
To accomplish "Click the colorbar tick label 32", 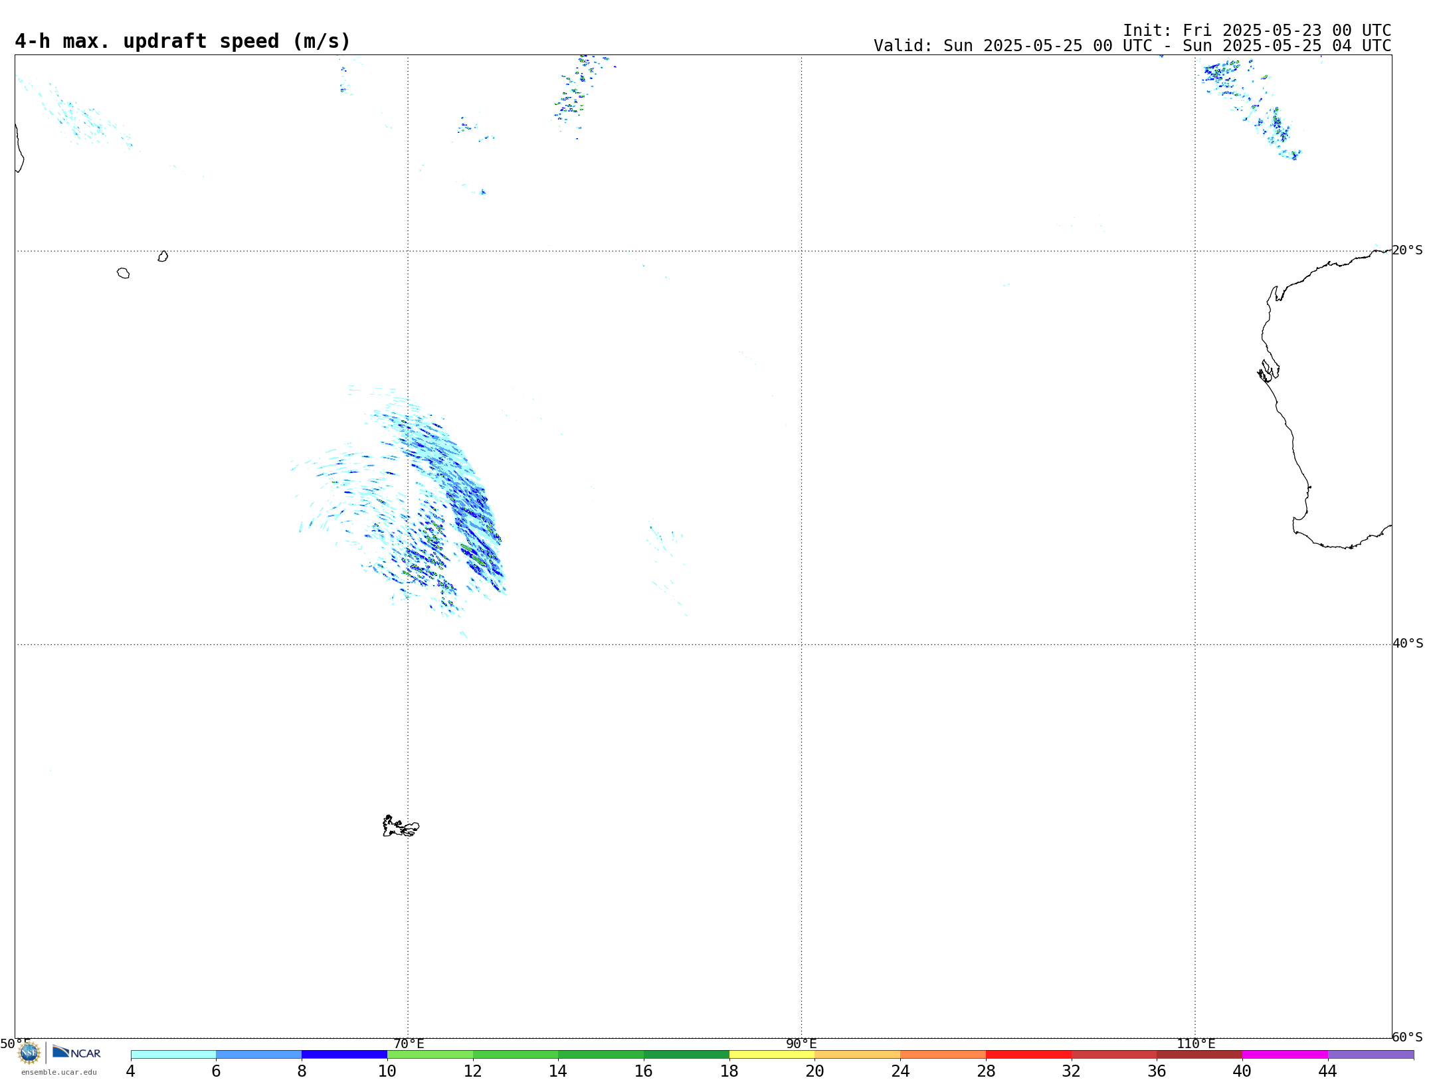I will pyautogui.click(x=1072, y=1071).
